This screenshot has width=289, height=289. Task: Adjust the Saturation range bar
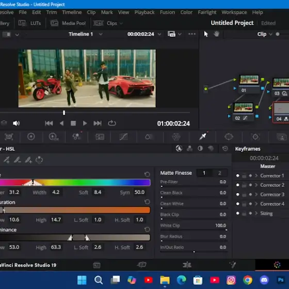coord(75,210)
